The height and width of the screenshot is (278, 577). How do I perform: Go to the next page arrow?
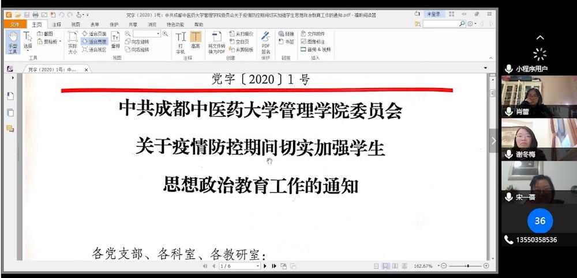265,266
